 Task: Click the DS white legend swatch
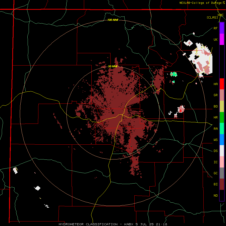(x=222, y=151)
